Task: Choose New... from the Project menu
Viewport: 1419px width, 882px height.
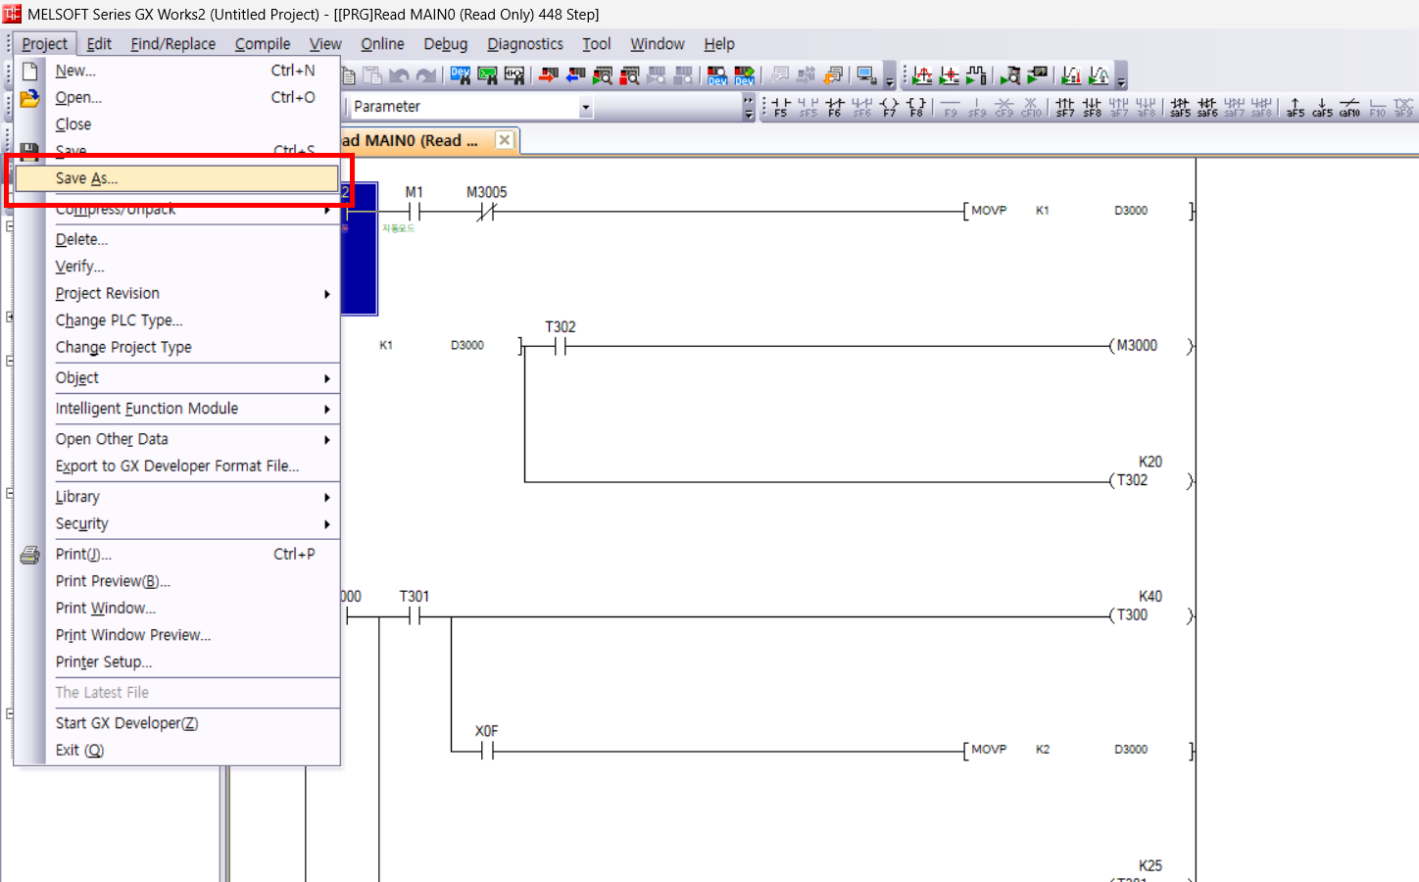Action: tap(176, 71)
